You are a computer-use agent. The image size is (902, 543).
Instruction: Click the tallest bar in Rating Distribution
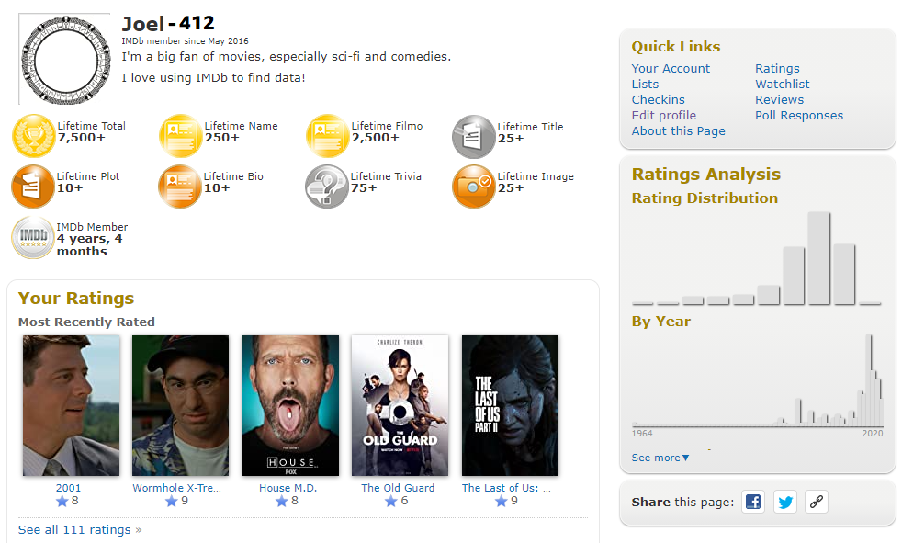coord(818,258)
